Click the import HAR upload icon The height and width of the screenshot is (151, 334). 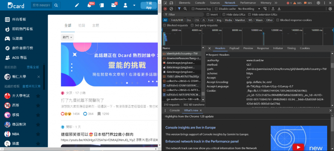pyautogui.click(x=273, y=9)
